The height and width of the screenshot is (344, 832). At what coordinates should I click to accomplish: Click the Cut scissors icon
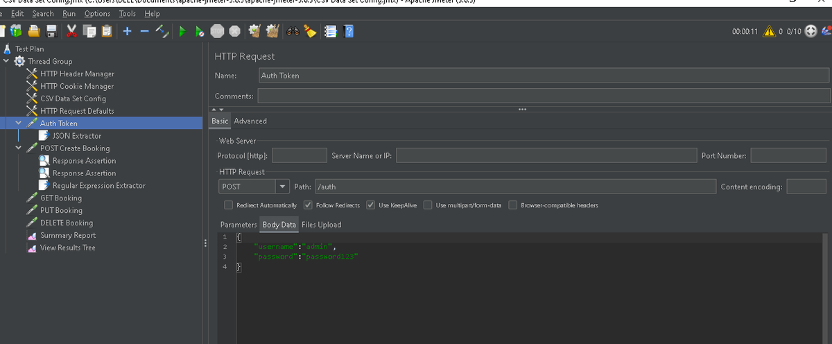click(72, 31)
